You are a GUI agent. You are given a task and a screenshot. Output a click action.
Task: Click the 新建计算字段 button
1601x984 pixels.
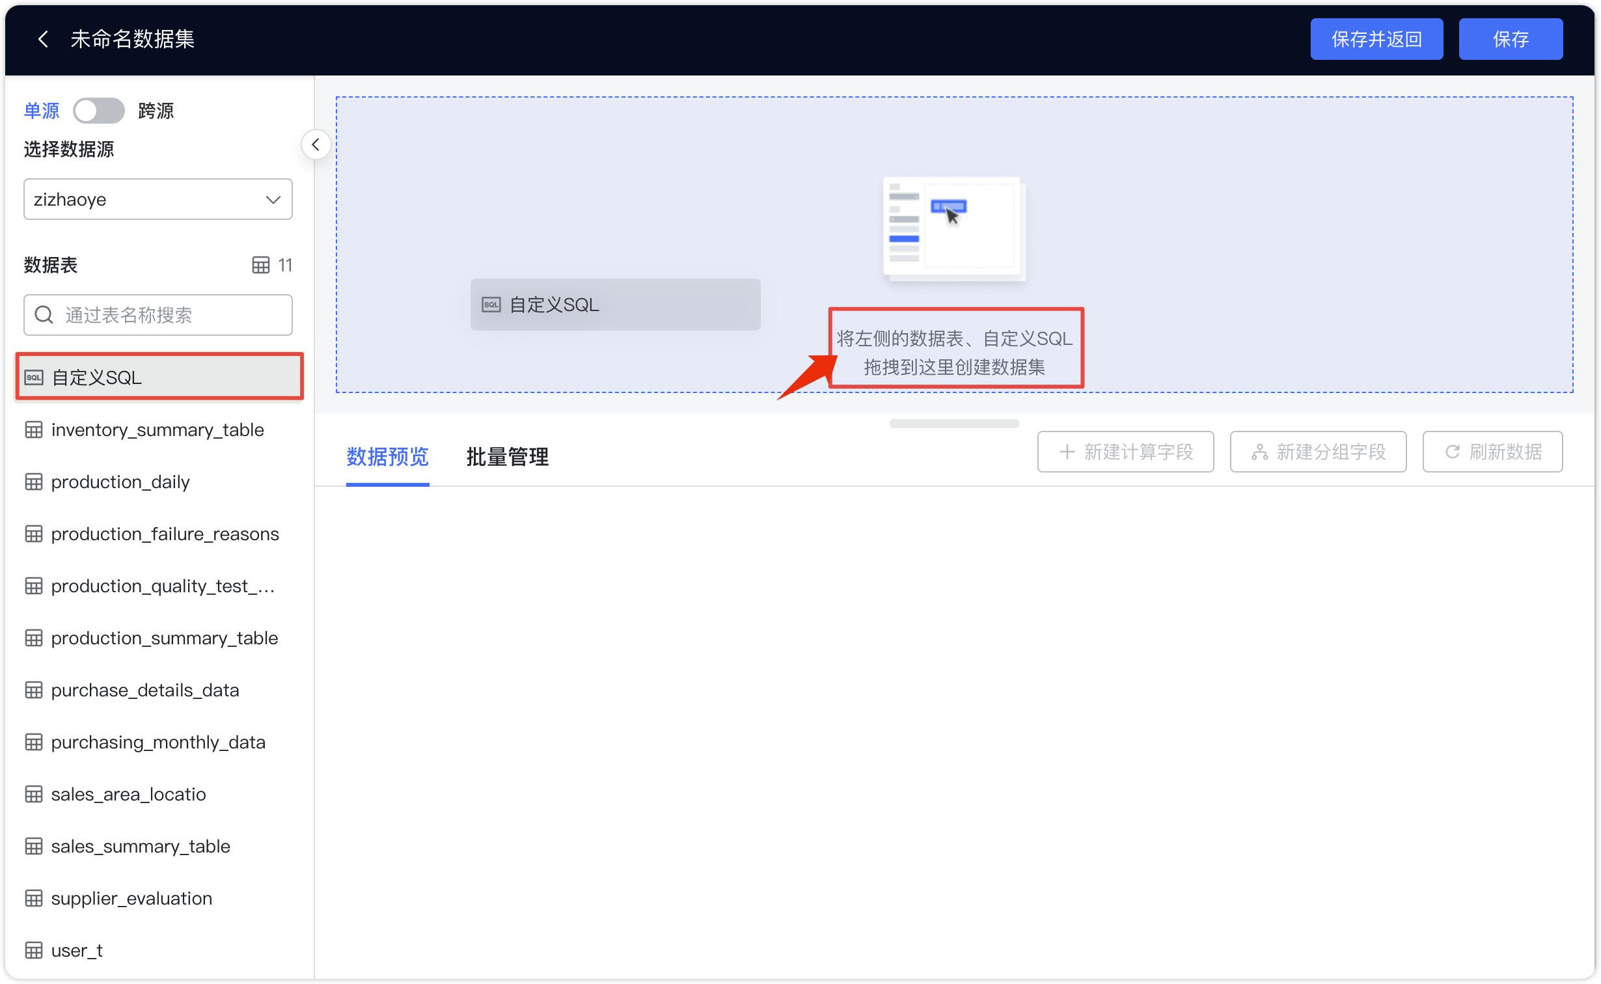click(1125, 452)
